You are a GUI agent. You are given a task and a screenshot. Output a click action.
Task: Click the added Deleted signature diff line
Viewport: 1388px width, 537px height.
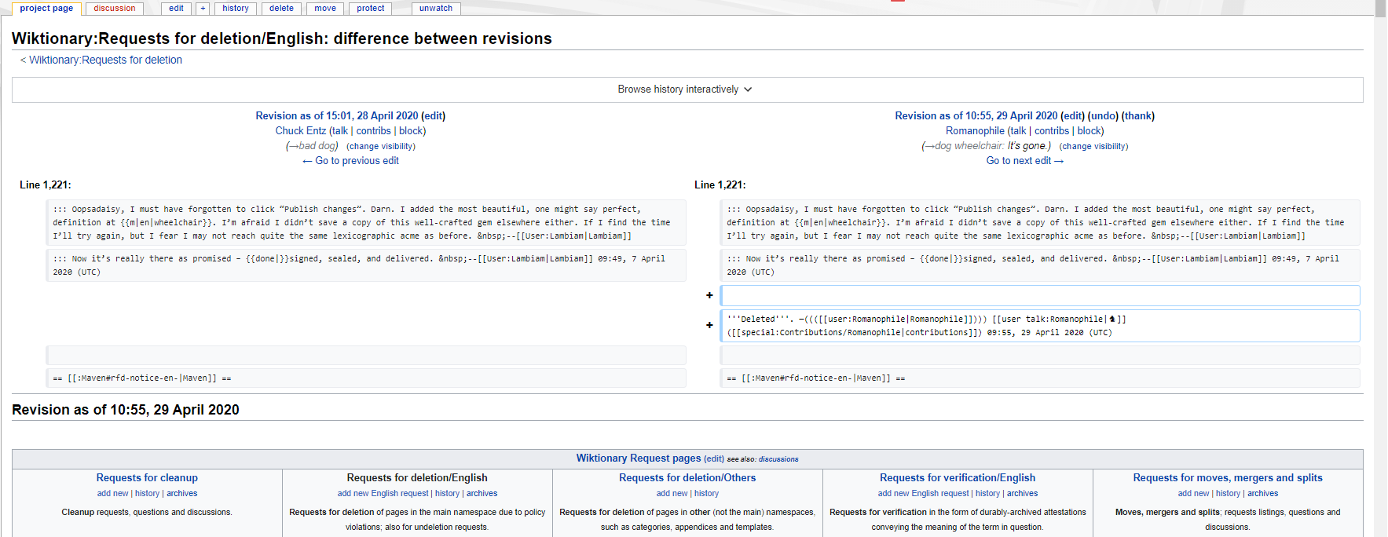pyautogui.click(x=1040, y=326)
